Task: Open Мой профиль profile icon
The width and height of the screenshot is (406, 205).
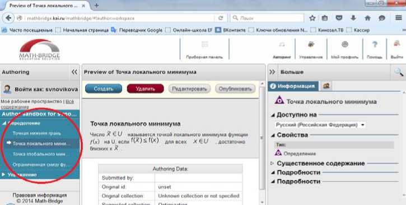Action: coord(344,44)
